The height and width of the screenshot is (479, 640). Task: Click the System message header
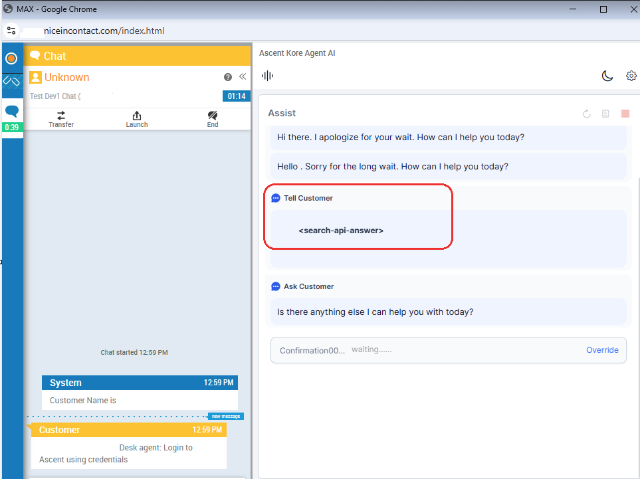(140, 383)
